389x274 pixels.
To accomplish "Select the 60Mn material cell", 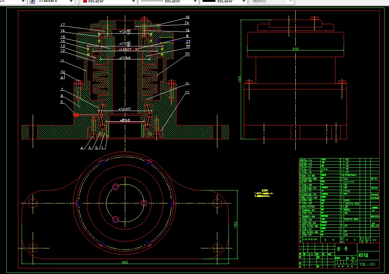I will coord(347,210).
